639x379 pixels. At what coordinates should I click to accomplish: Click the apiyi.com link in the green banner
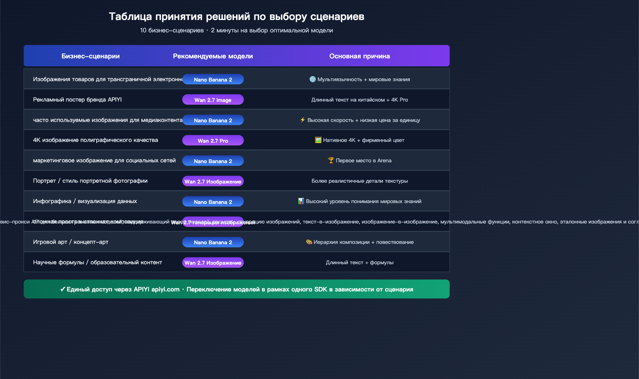point(165,289)
